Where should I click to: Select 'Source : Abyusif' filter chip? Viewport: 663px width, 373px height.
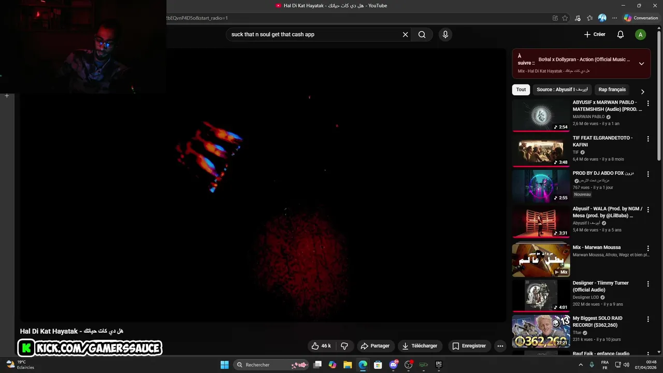pyautogui.click(x=562, y=90)
